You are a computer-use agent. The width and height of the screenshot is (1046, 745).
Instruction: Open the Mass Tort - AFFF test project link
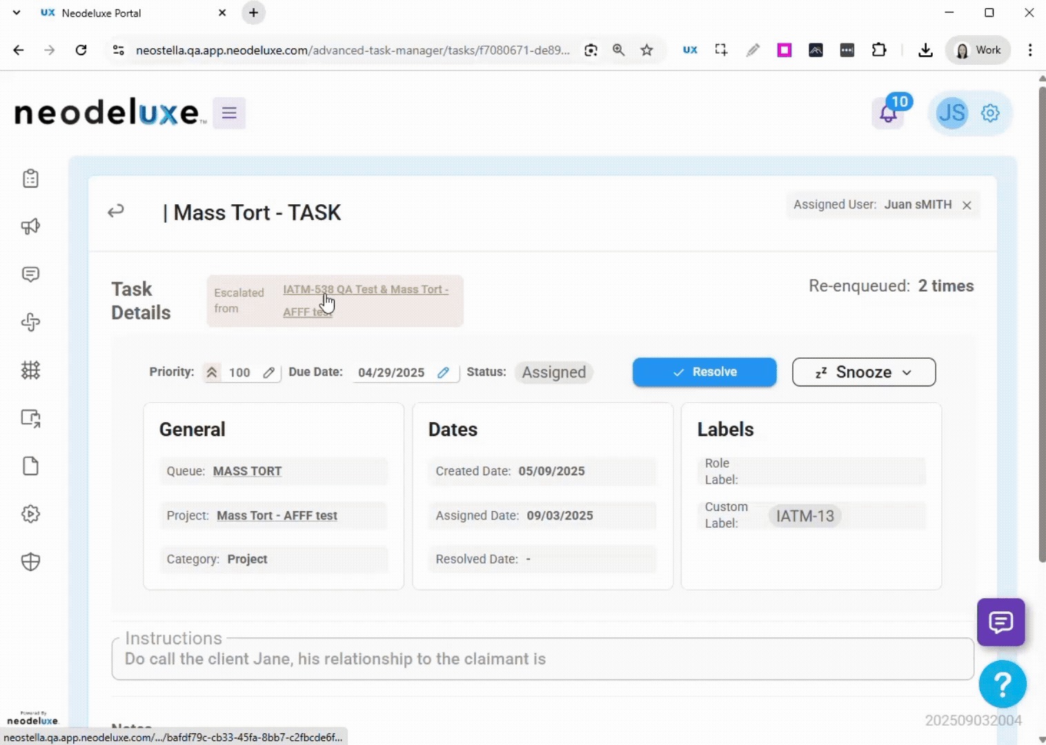click(x=277, y=515)
